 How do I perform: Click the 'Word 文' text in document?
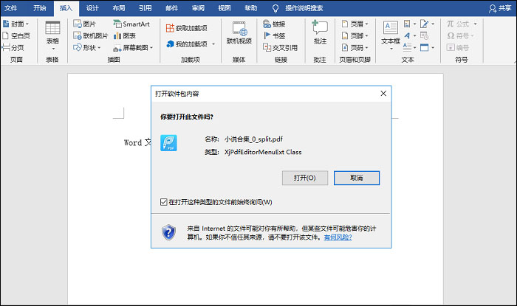(137, 142)
